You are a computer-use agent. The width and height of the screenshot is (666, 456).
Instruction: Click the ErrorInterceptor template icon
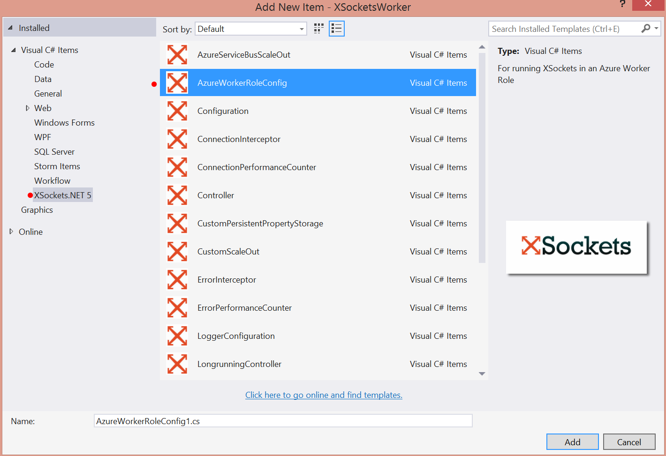(x=177, y=280)
